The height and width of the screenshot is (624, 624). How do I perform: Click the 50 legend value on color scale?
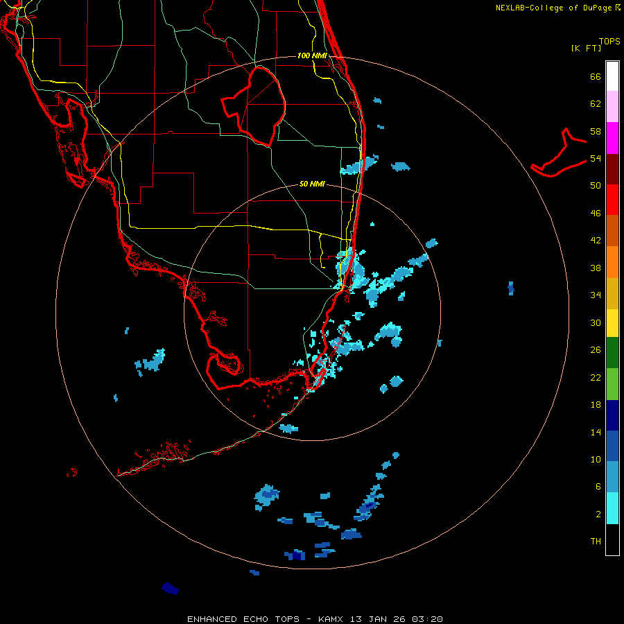[x=596, y=186]
